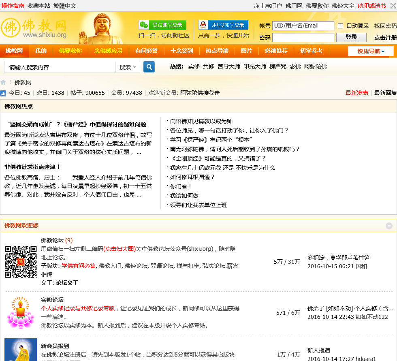This screenshot has height=361, width=397.
Task: Click the widescreen toggle icon at top right
Action: point(393,6)
